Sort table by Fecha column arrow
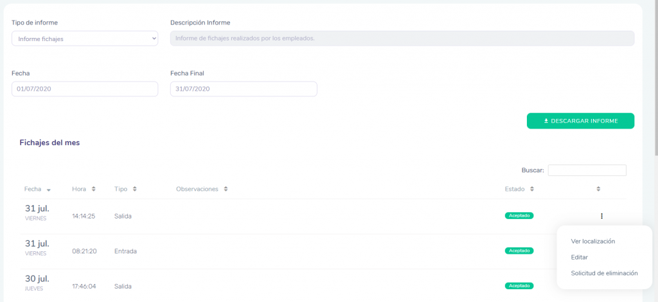658x302 pixels. pyautogui.click(x=49, y=190)
